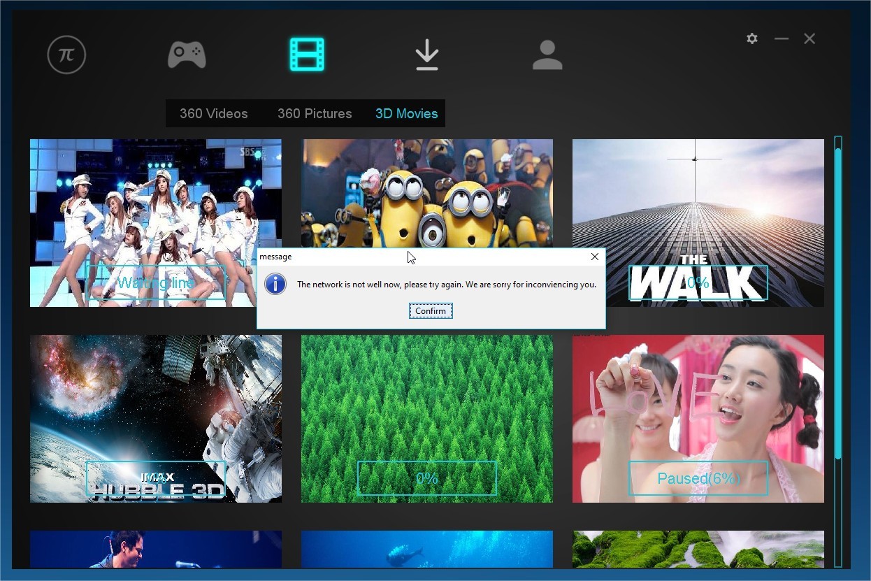The width and height of the screenshot is (871, 581).
Task: Click the blue information icon in dialog
Action: [276, 284]
